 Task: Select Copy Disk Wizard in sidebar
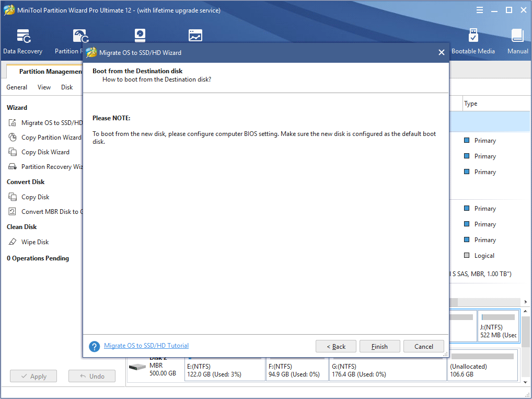pyautogui.click(x=45, y=152)
